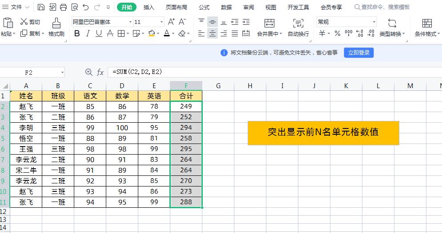The width and height of the screenshot is (442, 233).
Task: Toggle underline formatting
Action: 99,34
